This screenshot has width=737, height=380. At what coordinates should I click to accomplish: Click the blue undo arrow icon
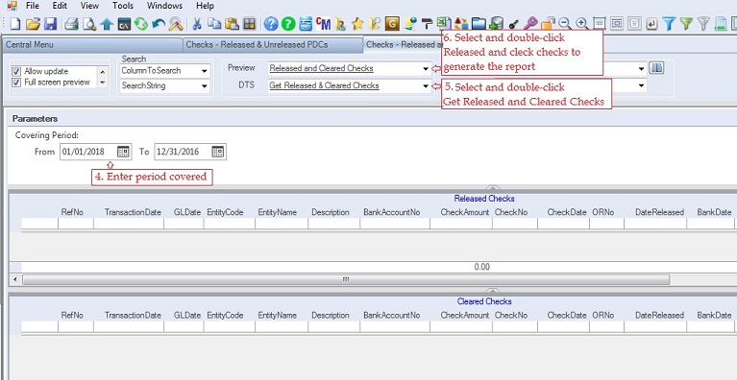point(159,23)
